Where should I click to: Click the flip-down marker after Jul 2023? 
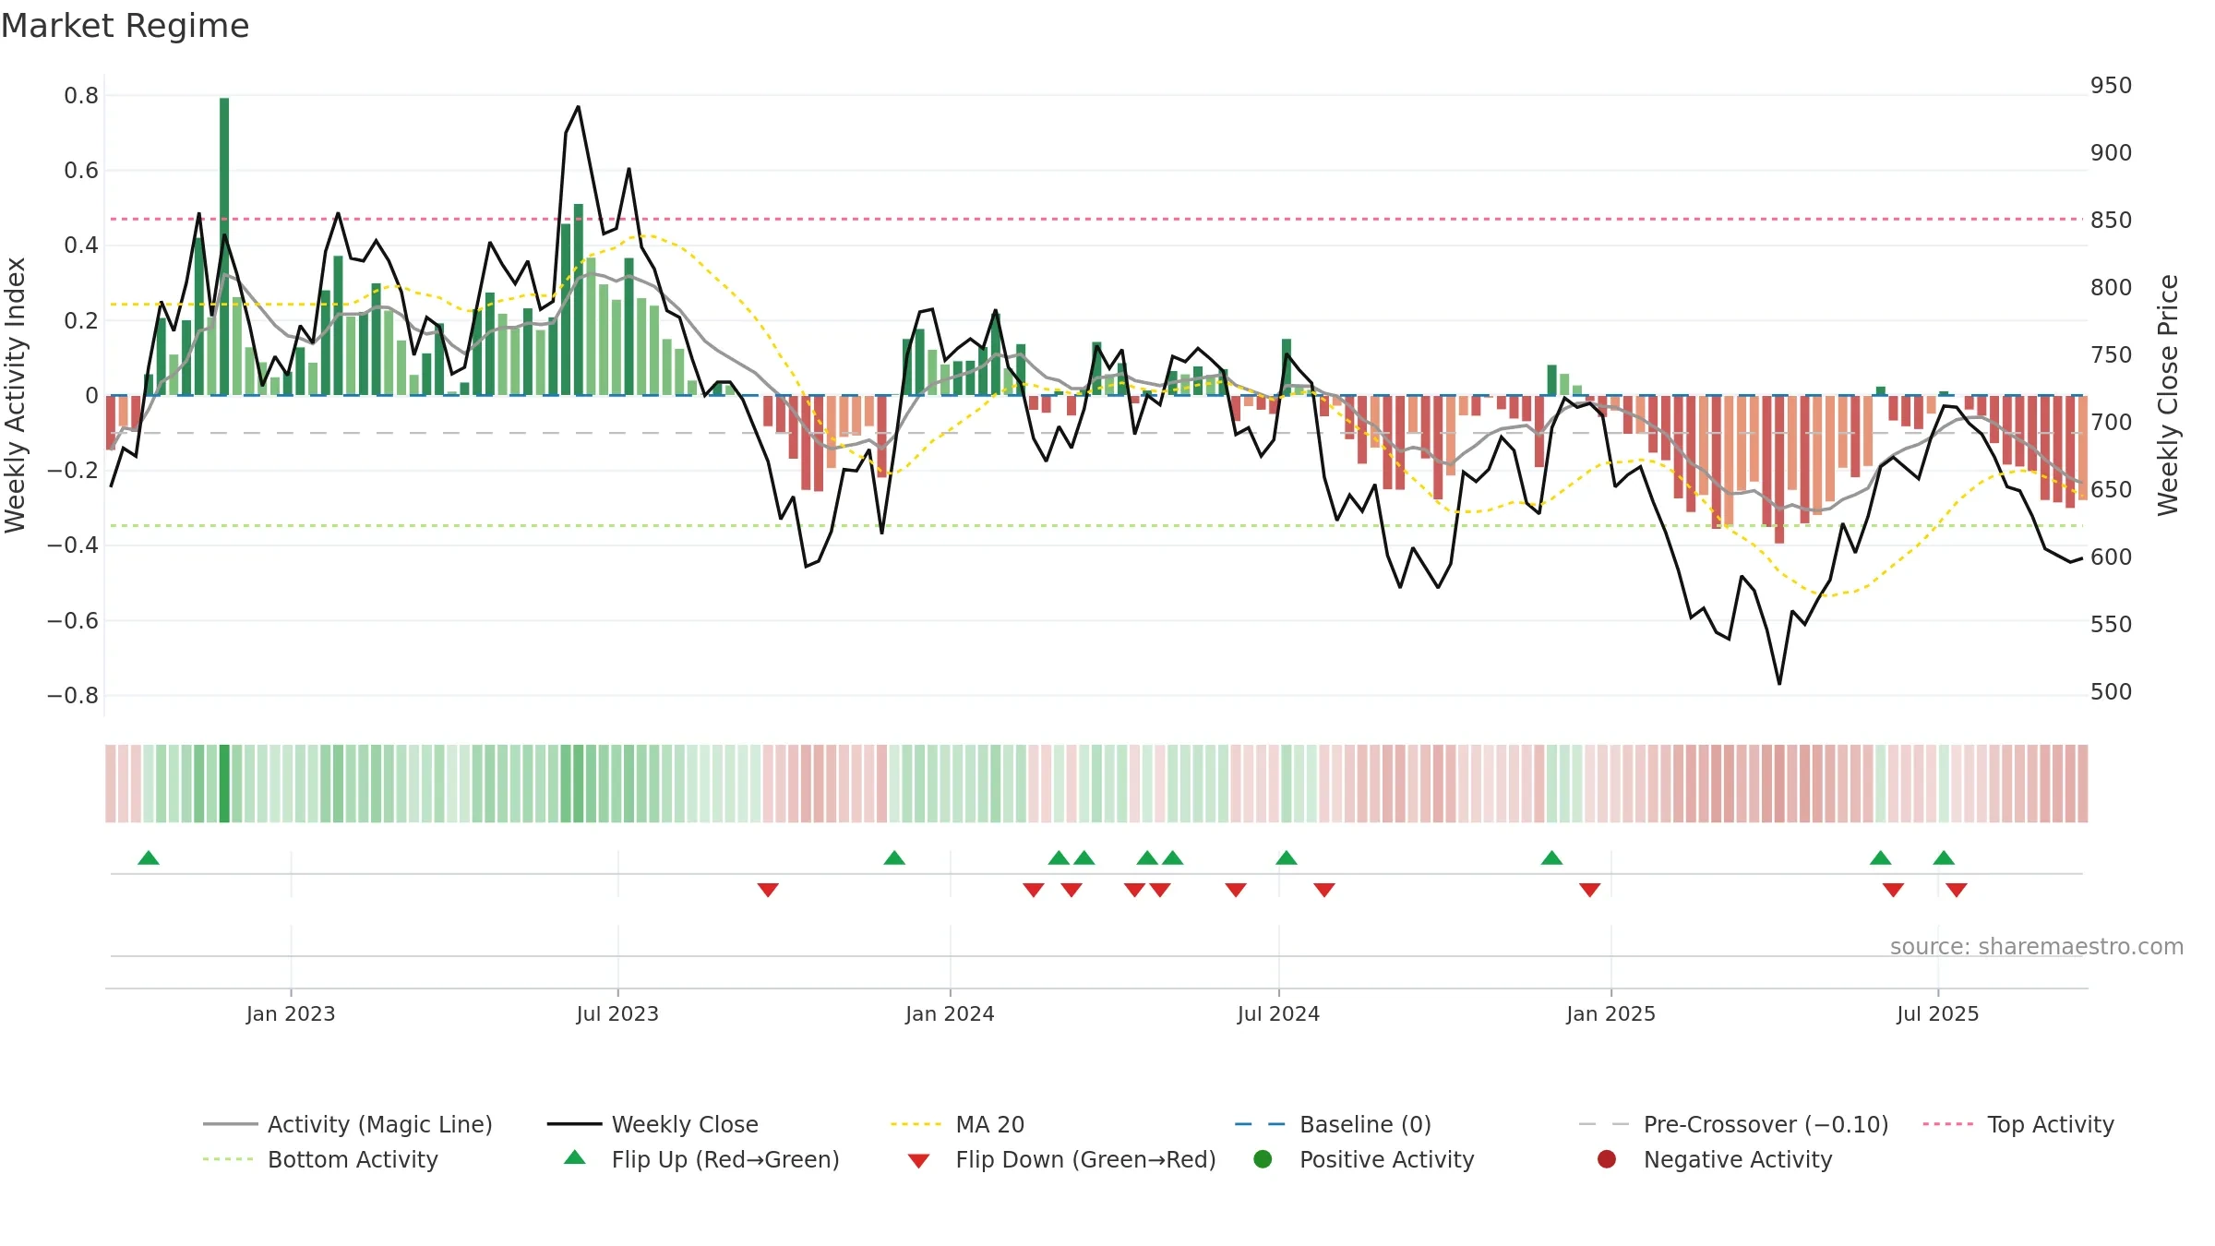[768, 890]
